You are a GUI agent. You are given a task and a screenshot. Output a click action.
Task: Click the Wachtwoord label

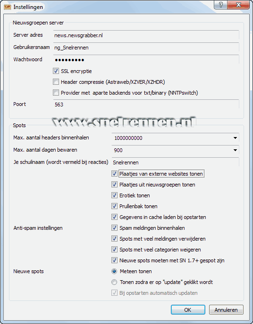pyautogui.click(x=28, y=59)
